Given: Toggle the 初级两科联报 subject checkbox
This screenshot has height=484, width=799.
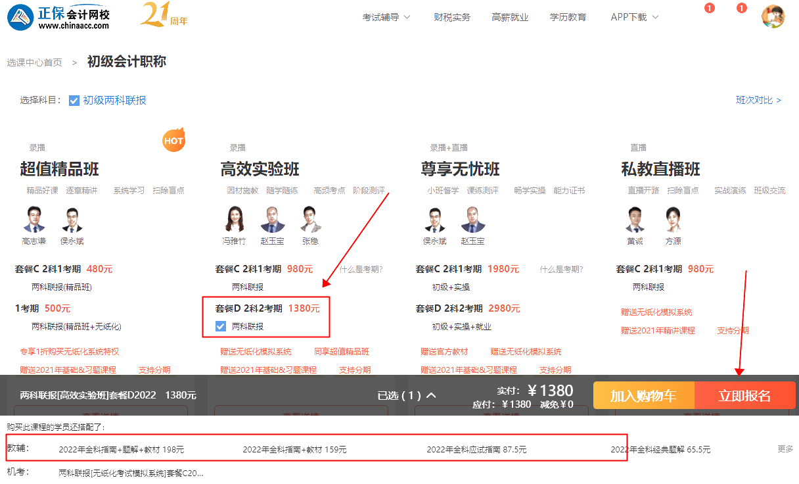Looking at the screenshot, I should 74,101.
